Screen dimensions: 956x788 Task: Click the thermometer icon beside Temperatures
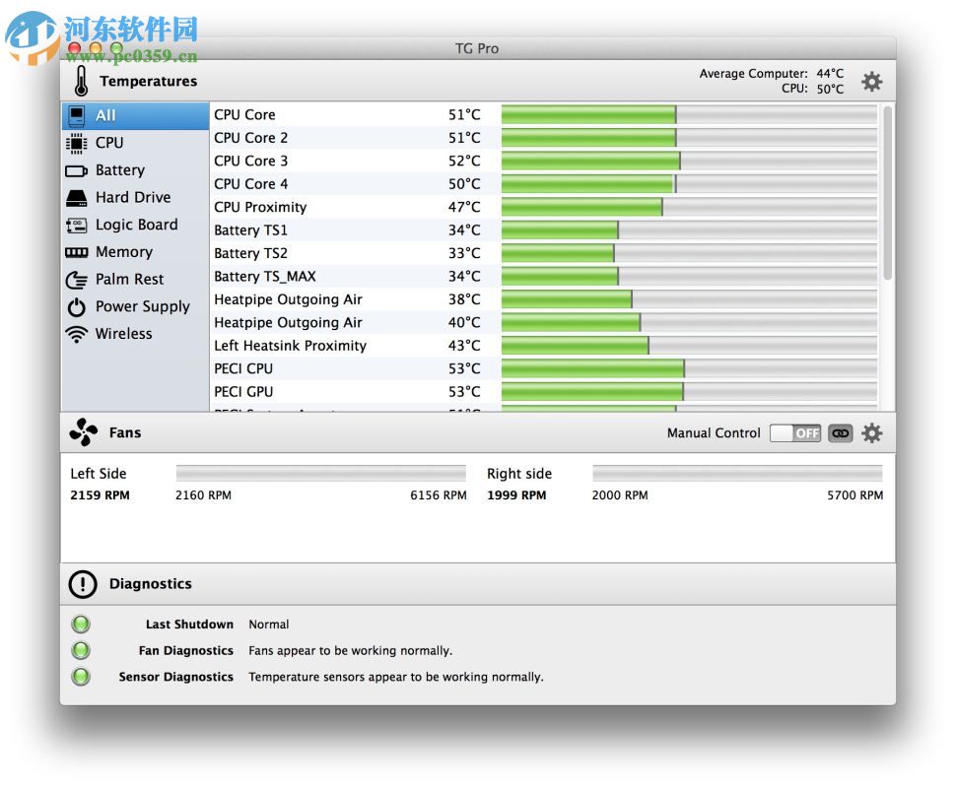pyautogui.click(x=80, y=81)
